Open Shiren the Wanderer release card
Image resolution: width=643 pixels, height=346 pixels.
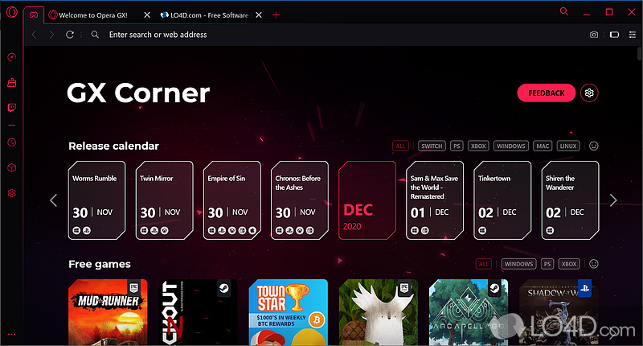(570, 200)
